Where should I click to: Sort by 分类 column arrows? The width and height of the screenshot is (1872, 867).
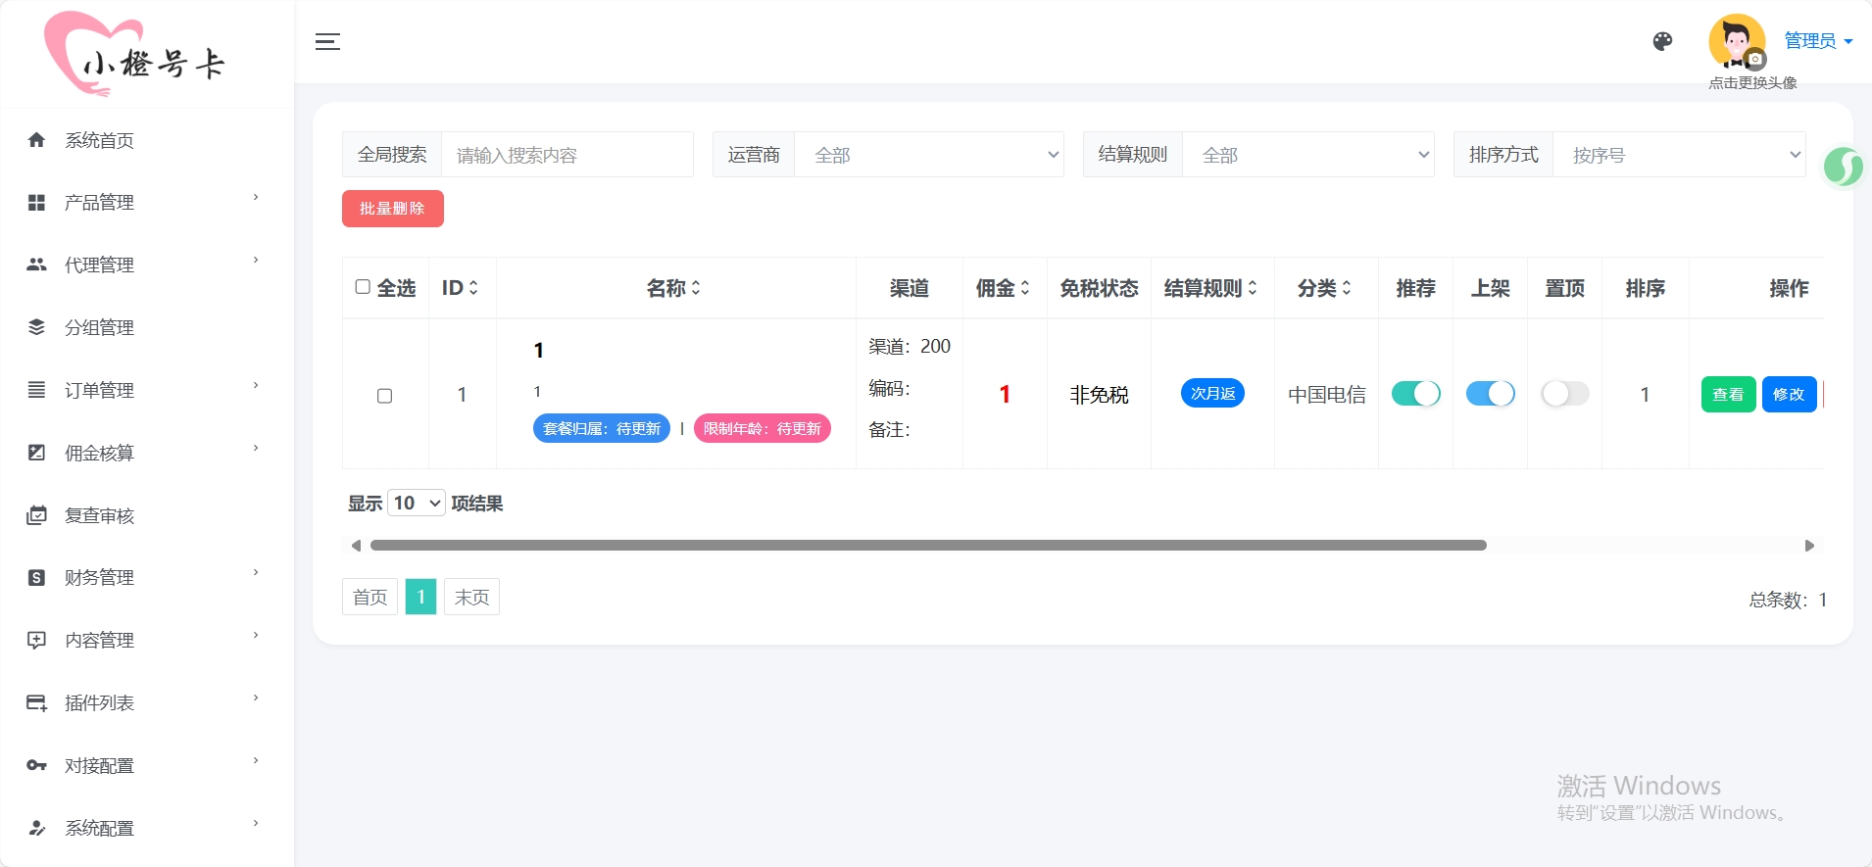tap(1347, 288)
